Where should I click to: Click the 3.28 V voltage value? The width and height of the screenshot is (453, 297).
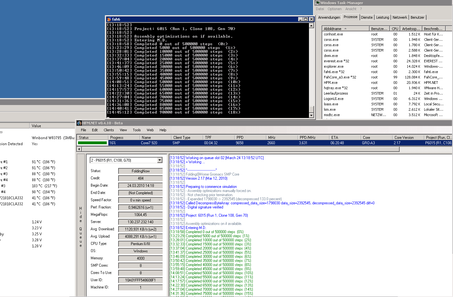pyautogui.click(x=37, y=240)
